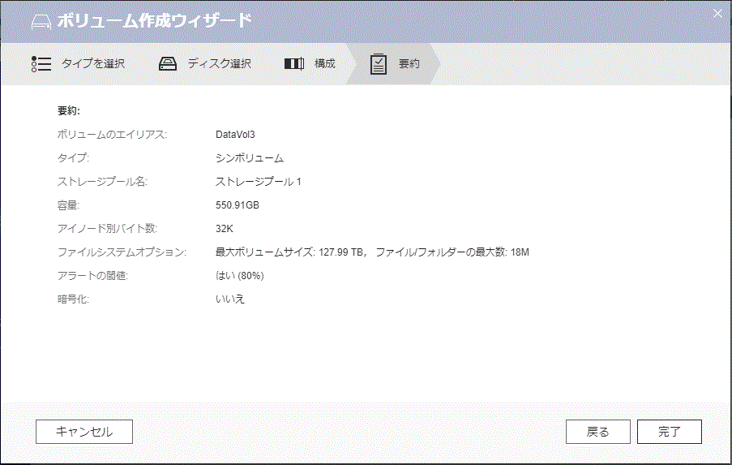Click the disk icon for ディスク選択 step
The width and height of the screenshot is (732, 465).
pos(168,63)
